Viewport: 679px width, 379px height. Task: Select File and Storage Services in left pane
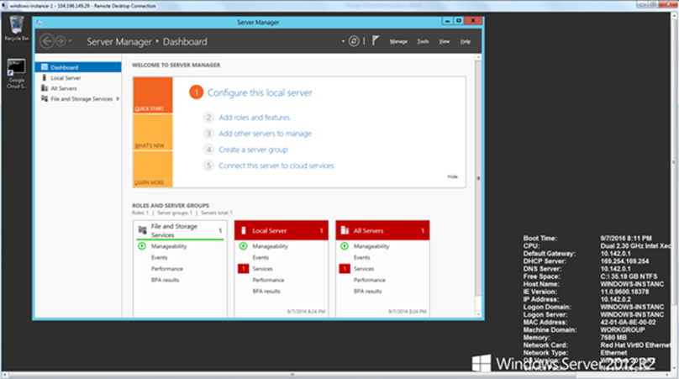[x=78, y=99]
